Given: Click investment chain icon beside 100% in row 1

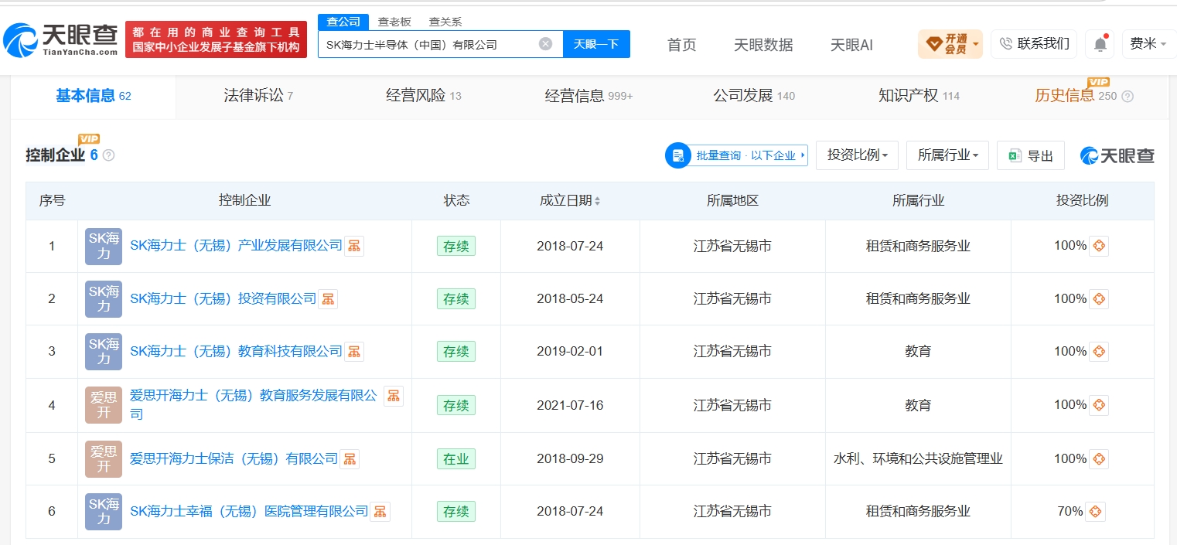Looking at the screenshot, I should coord(1099,246).
